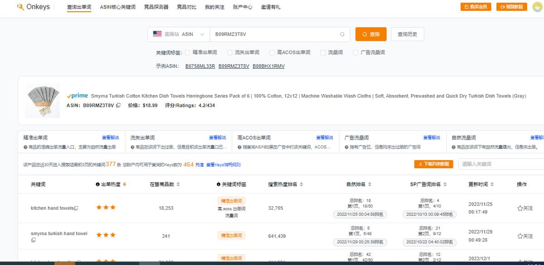The width and height of the screenshot is (544, 265).
Task: Open the example ASIN link B0756ML33R
Action: click(x=200, y=66)
